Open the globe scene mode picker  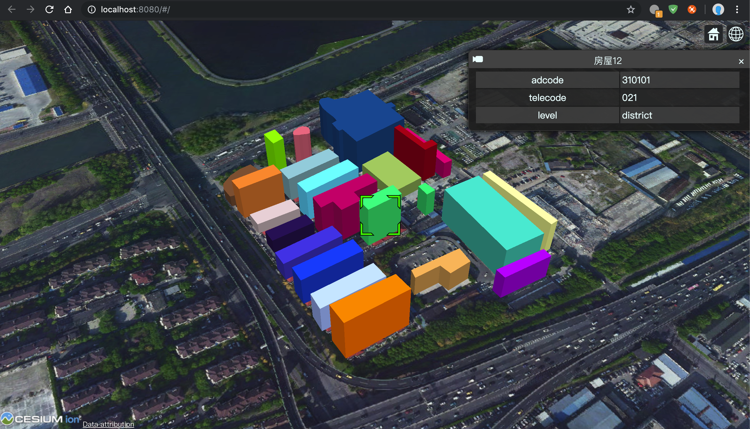tap(736, 34)
